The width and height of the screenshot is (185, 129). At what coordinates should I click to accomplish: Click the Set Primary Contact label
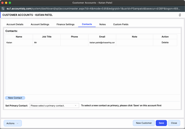tap(17, 106)
